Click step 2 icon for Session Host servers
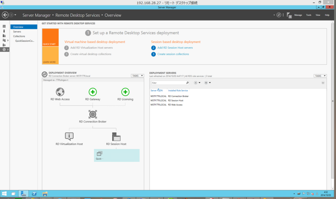 click(x=153, y=48)
